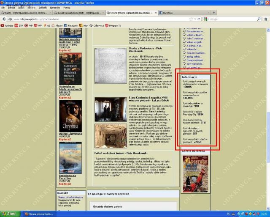
Task: Open forum thread 'Szukam wiadomo...'
Action: [x=196, y=53]
